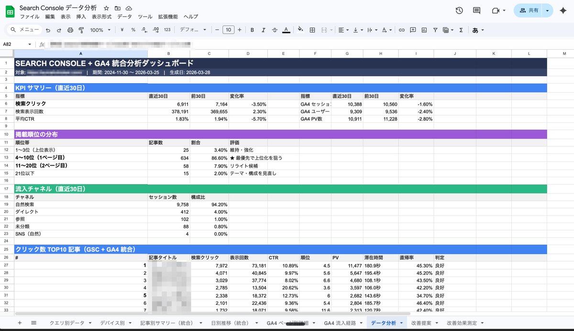Click the menu search box

click(x=24, y=30)
